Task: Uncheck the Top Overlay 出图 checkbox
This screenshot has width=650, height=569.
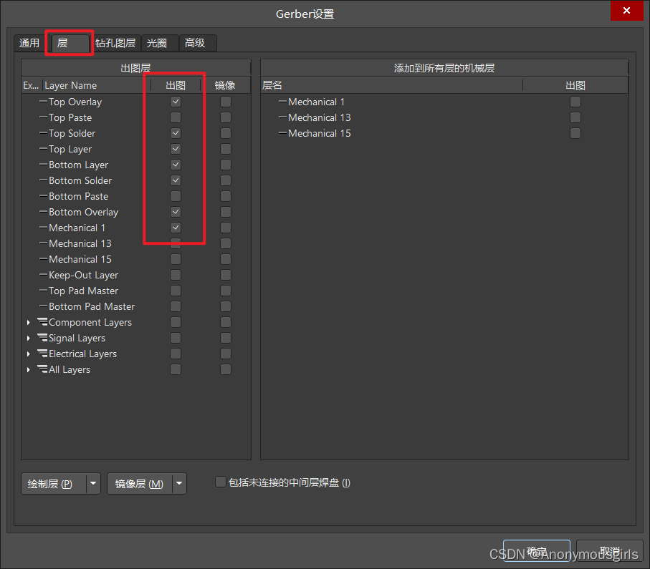Action: [x=176, y=102]
